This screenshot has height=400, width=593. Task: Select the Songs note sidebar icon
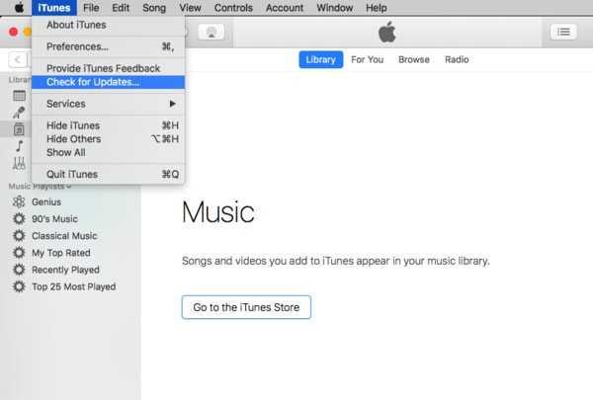point(19,146)
